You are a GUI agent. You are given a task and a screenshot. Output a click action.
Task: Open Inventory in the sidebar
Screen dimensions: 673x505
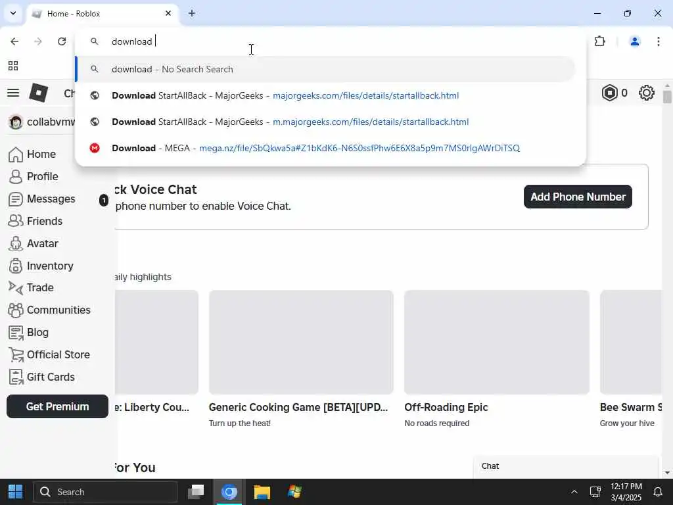(x=41, y=266)
